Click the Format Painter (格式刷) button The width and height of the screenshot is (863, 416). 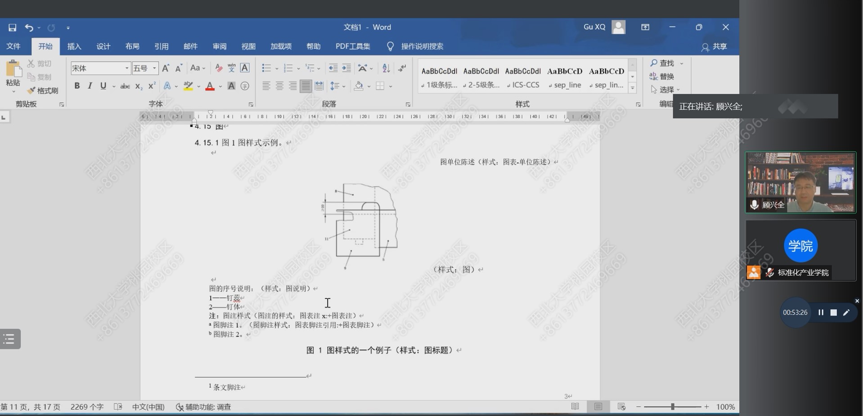pyautogui.click(x=43, y=90)
